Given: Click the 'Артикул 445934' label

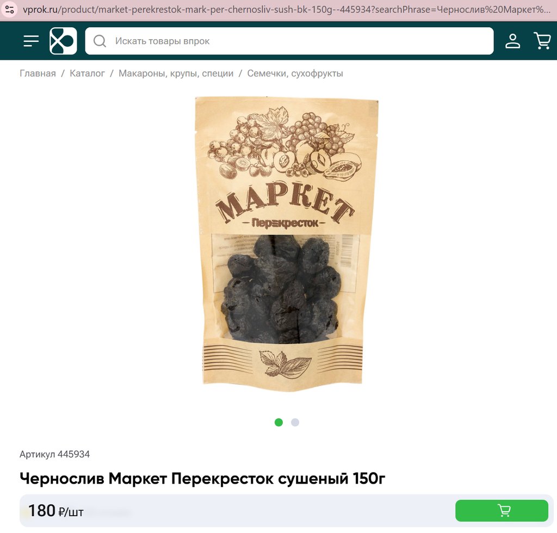Looking at the screenshot, I should coord(55,454).
